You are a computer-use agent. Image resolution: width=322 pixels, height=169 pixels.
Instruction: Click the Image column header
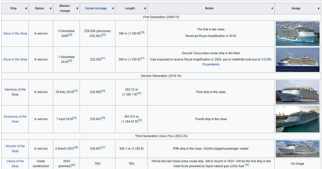click(x=298, y=8)
